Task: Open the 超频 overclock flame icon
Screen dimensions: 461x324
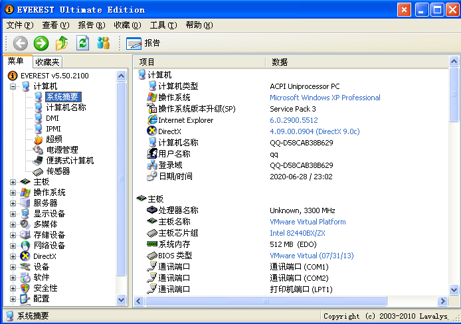Action: coord(39,139)
